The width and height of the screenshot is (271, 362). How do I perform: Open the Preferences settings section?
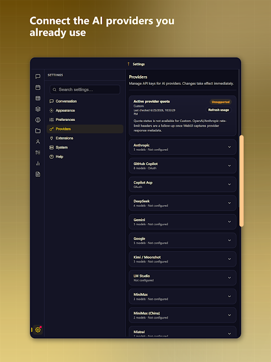(85, 120)
